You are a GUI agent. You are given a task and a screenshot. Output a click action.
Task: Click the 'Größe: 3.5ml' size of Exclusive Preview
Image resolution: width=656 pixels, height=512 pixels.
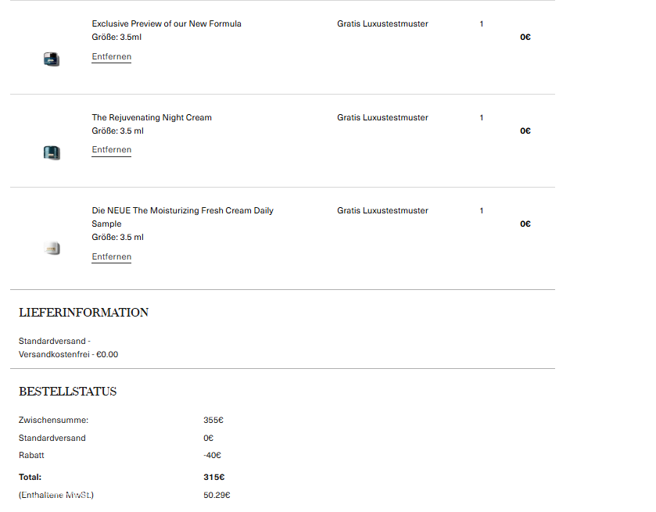pos(117,38)
